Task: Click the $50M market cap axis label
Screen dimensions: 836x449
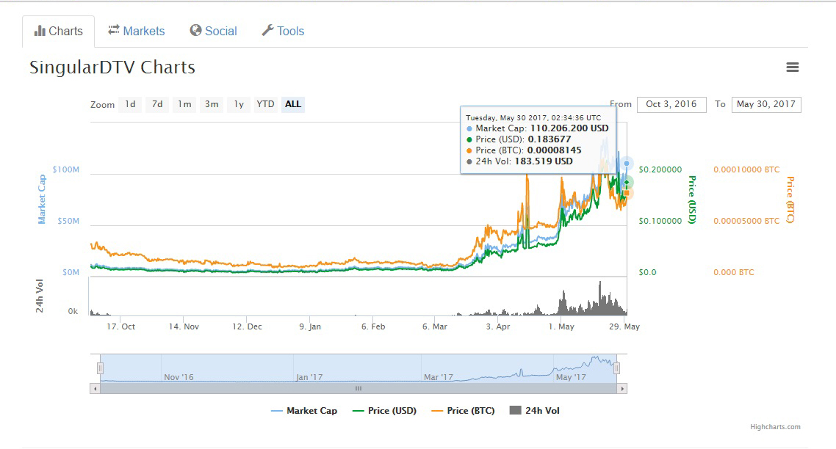Action: (x=68, y=221)
